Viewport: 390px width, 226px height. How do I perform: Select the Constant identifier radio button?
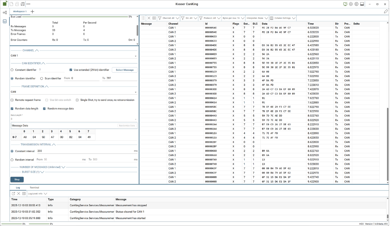[x=12, y=70]
